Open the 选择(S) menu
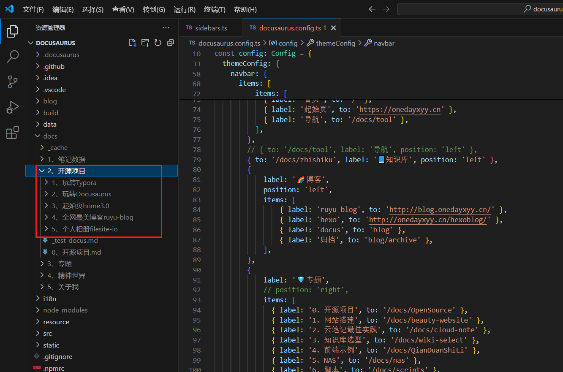This screenshot has width=563, height=372. [92, 9]
